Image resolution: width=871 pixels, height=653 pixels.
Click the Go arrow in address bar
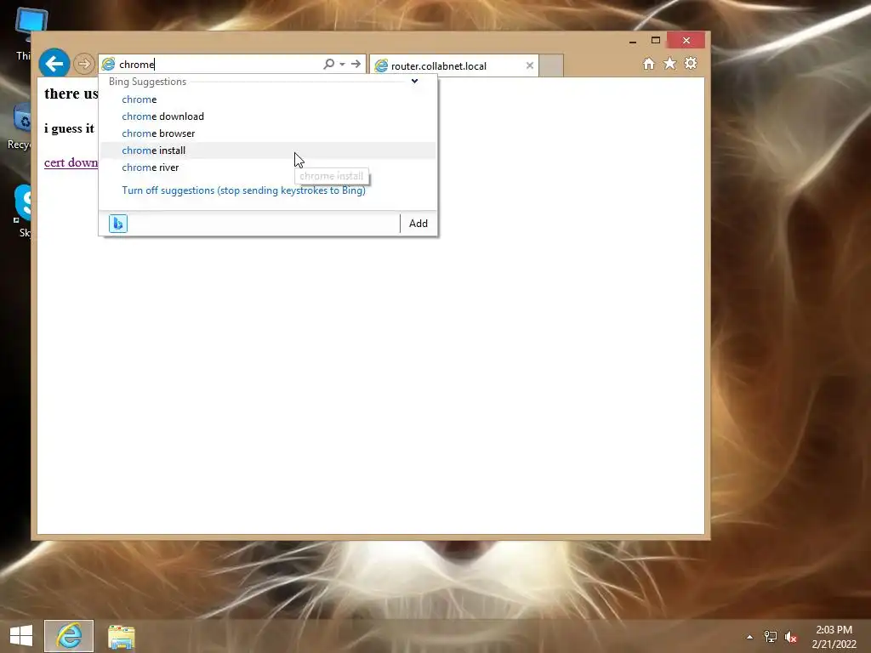pyautogui.click(x=356, y=64)
